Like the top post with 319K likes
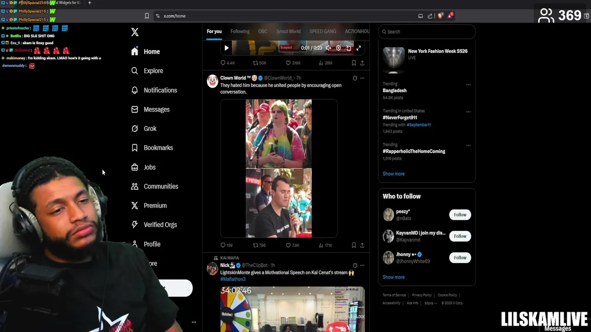The width and height of the screenshot is (591, 332). tap(293, 63)
